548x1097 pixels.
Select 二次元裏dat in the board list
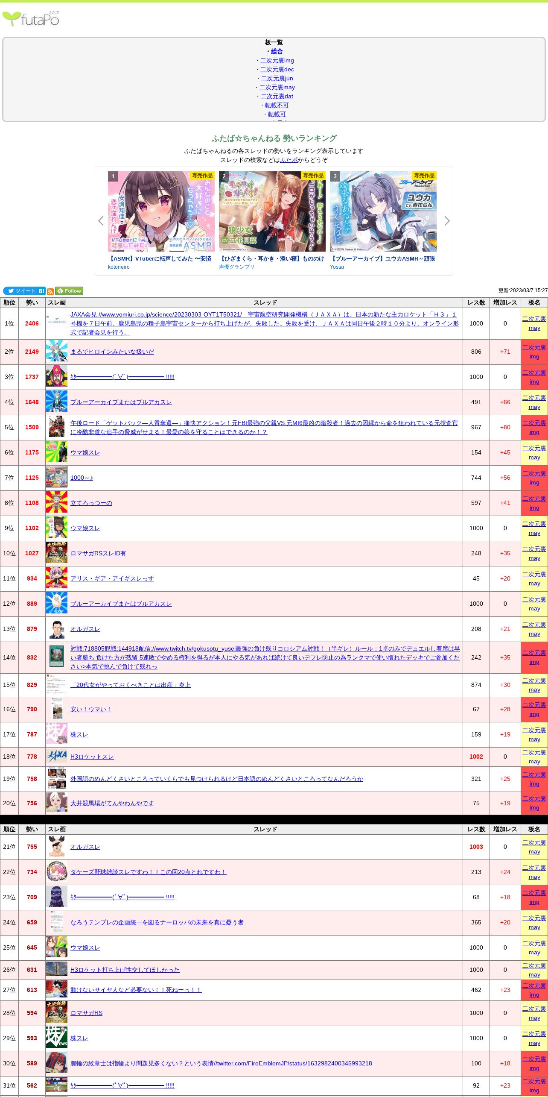[277, 96]
